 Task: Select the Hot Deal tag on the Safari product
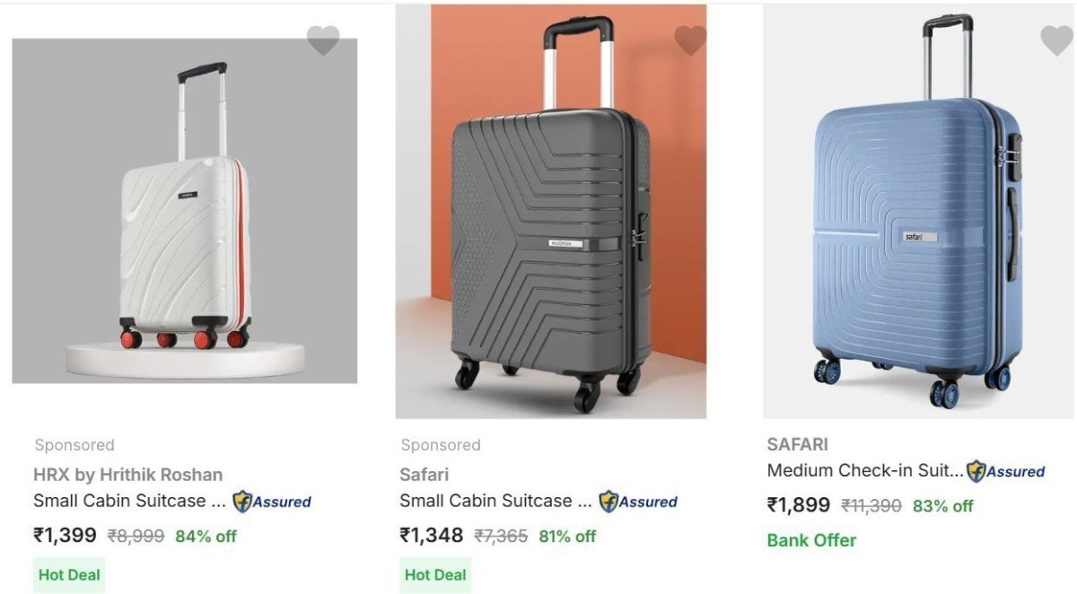tap(435, 574)
